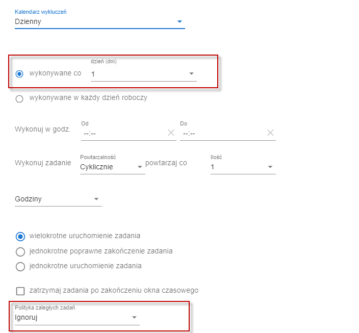Image resolution: width=359 pixels, height=333 pixels.
Task: Select 'wykonywane w każdy dzień roboczy' radio
Action: [x=19, y=99]
